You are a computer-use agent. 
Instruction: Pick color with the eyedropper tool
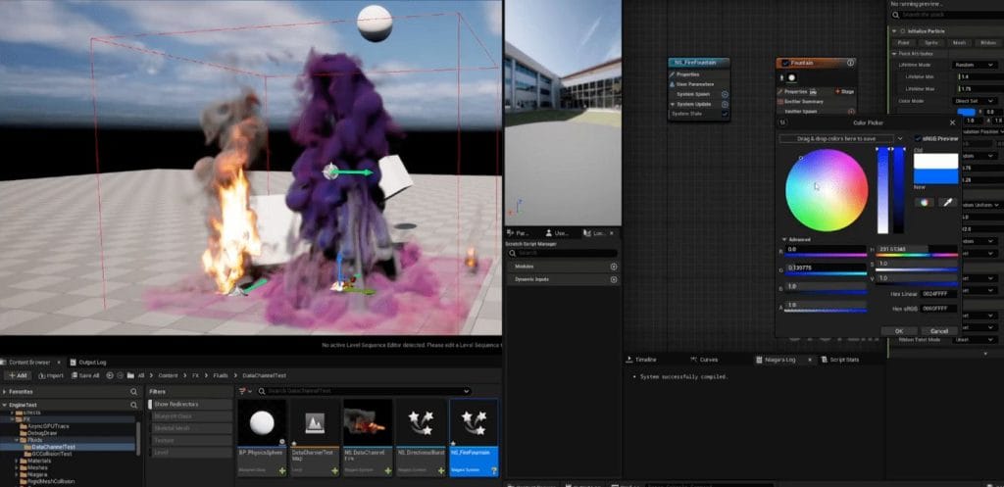click(947, 202)
